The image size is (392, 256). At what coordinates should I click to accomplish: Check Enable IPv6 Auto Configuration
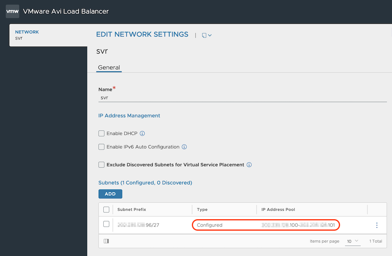tap(101, 147)
